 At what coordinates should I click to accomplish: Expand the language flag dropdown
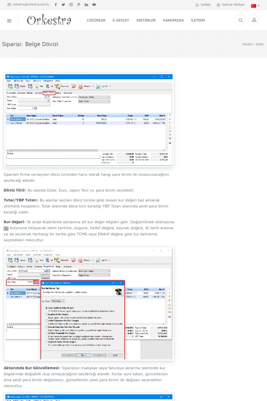pyautogui.click(x=255, y=6)
